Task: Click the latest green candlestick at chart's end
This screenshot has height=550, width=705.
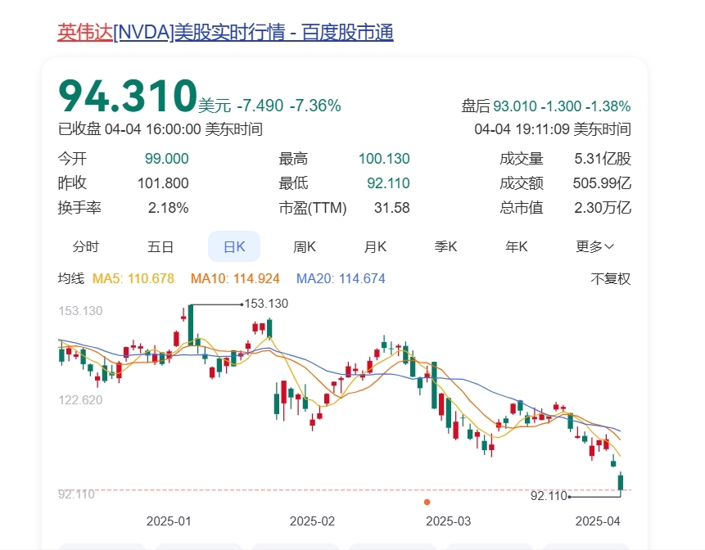Action: tap(621, 482)
